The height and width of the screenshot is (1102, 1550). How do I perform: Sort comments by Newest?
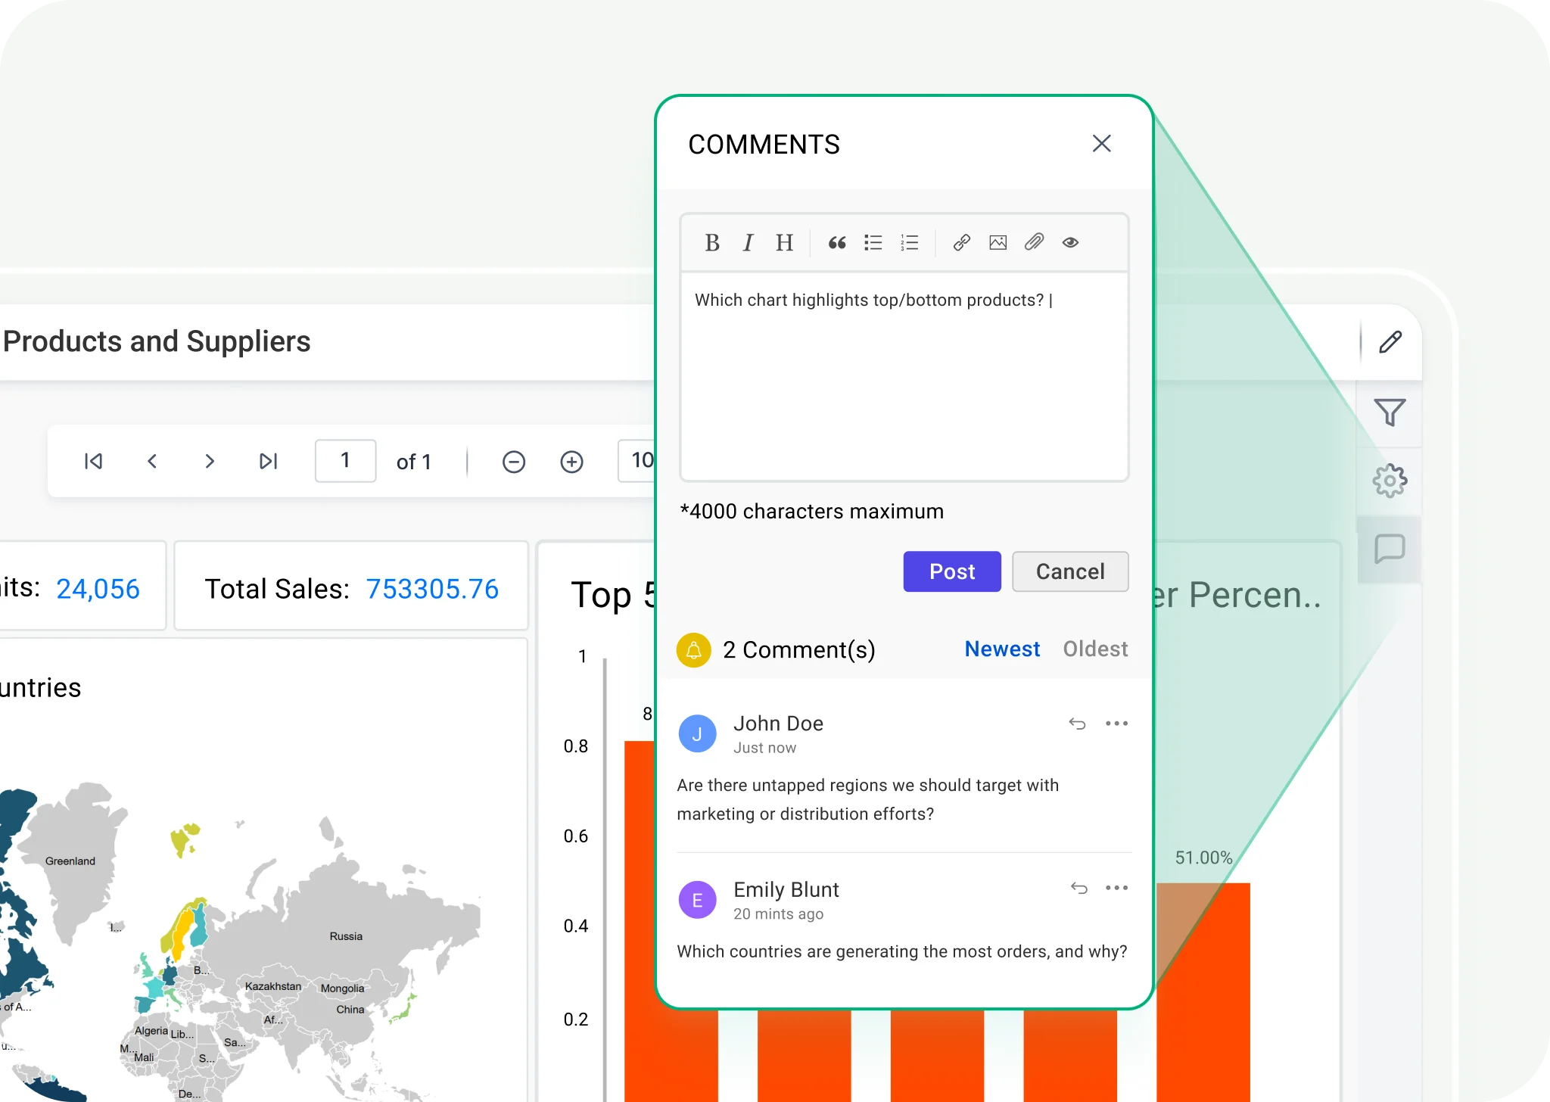(1002, 649)
